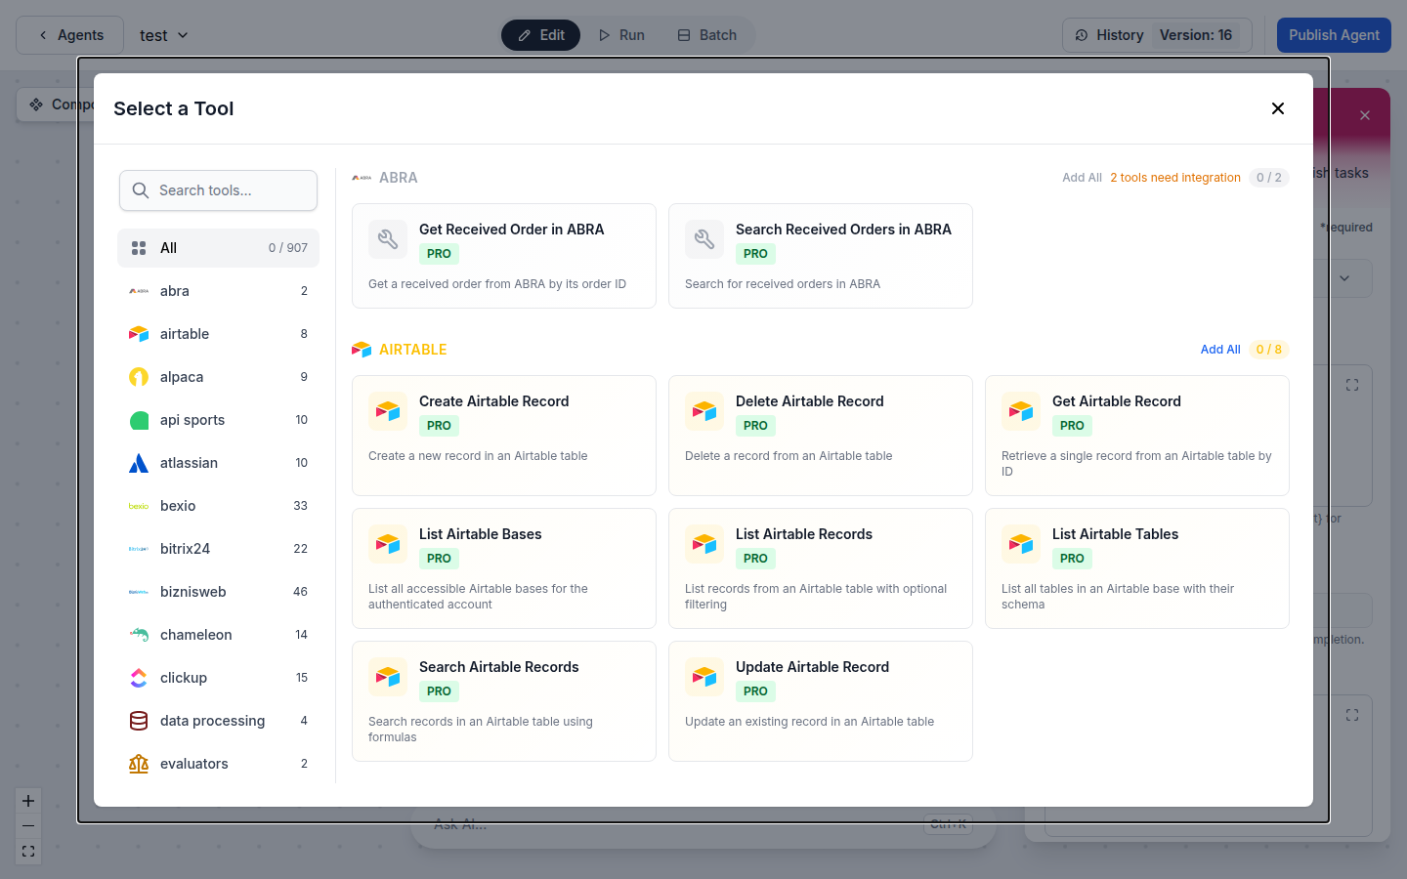Click Add All for the Airtable tools
Screen dimensions: 1407x879
(x=1219, y=349)
